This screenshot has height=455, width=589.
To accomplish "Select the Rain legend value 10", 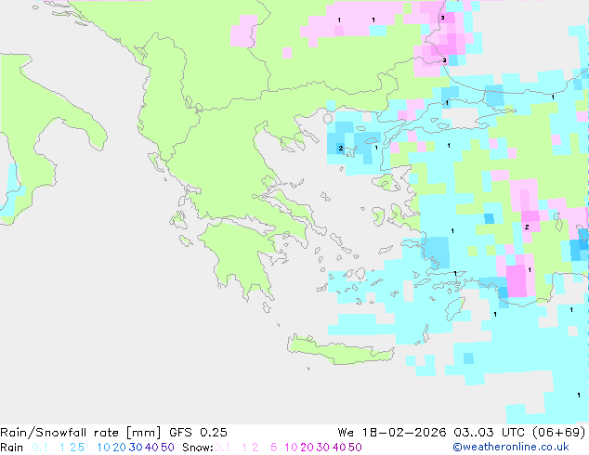I will (103, 448).
